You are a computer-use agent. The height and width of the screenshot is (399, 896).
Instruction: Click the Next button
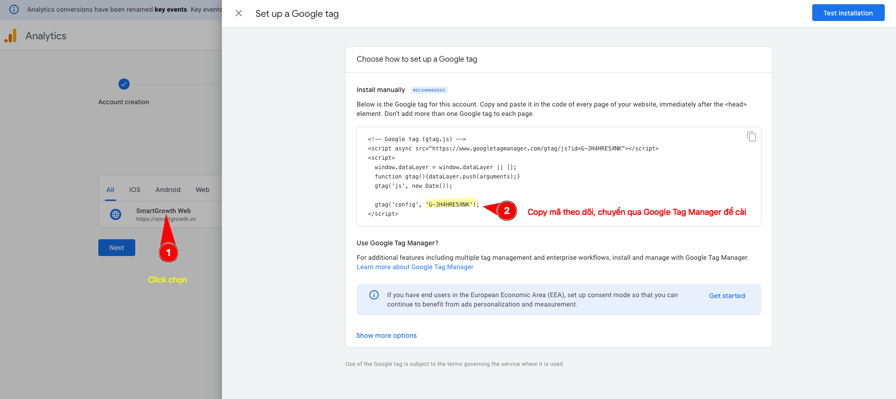(x=117, y=248)
